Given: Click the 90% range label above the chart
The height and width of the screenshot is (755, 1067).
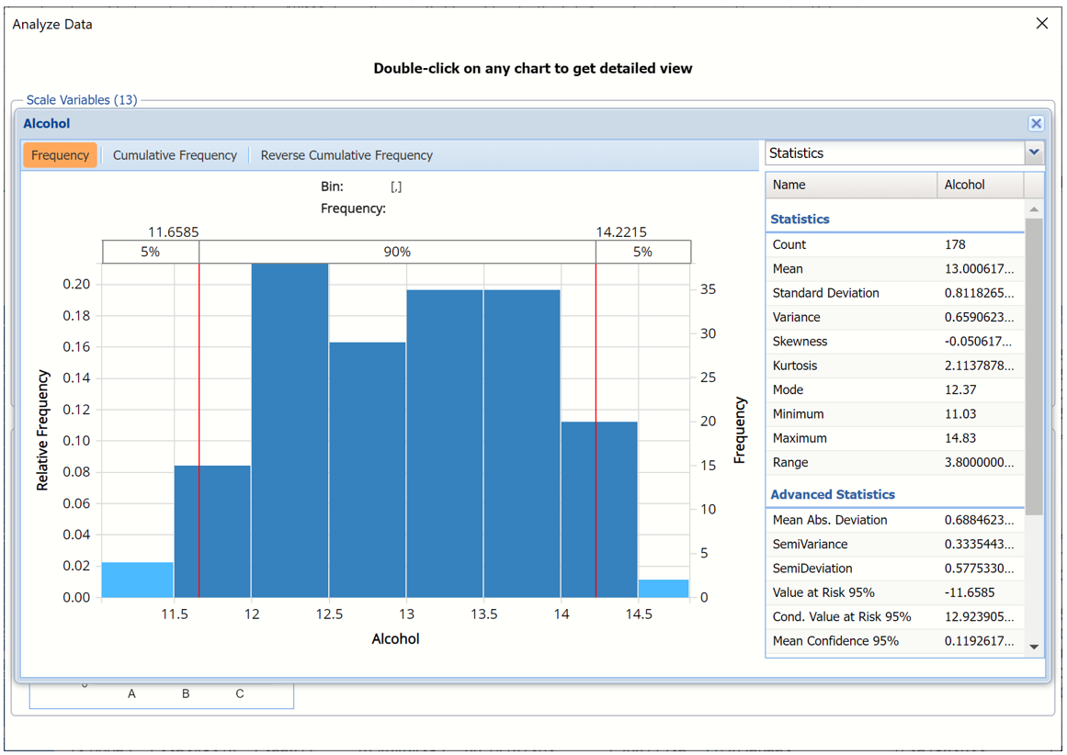Looking at the screenshot, I should click(x=398, y=251).
